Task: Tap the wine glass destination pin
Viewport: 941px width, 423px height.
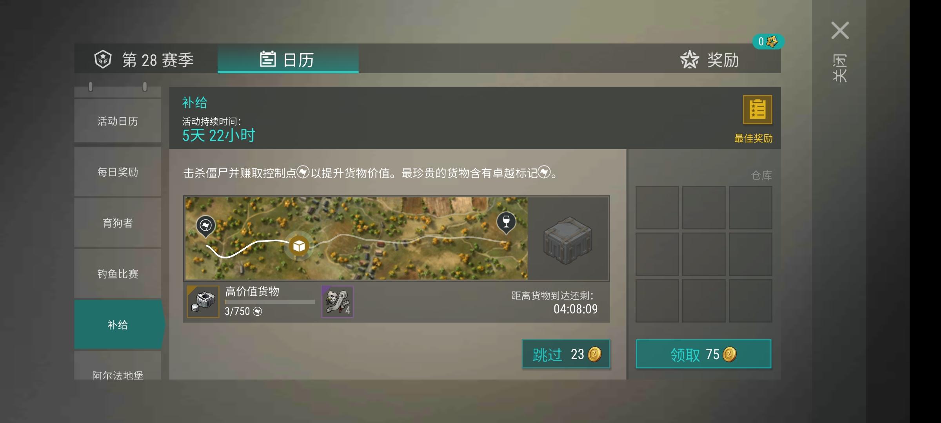Action: click(506, 222)
